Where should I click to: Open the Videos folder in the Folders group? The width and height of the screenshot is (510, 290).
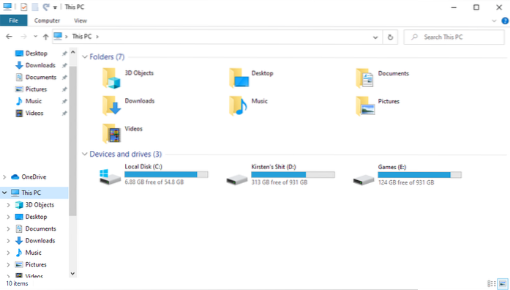[x=111, y=133]
